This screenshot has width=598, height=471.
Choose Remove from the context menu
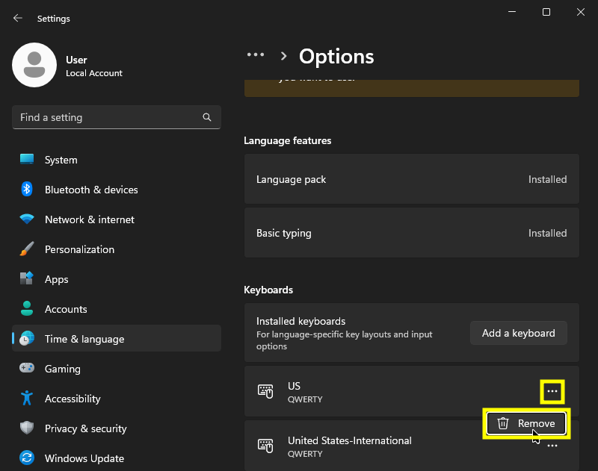[526, 423]
